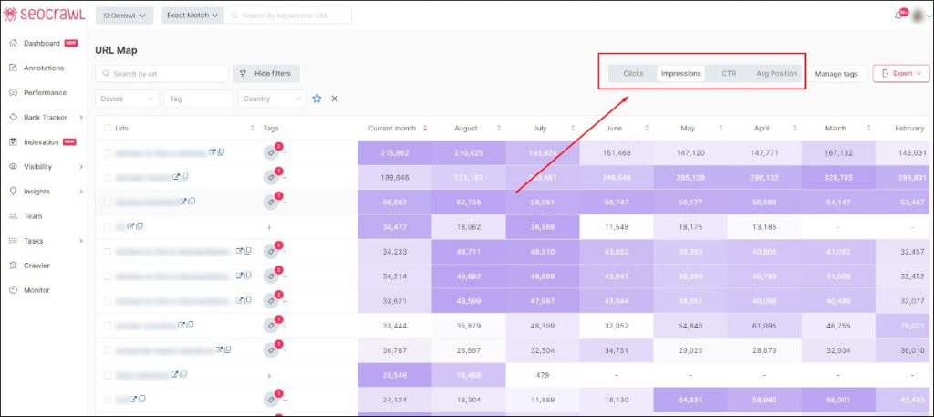Open the user avatar dropdown
934x417 pixels.
point(921,16)
